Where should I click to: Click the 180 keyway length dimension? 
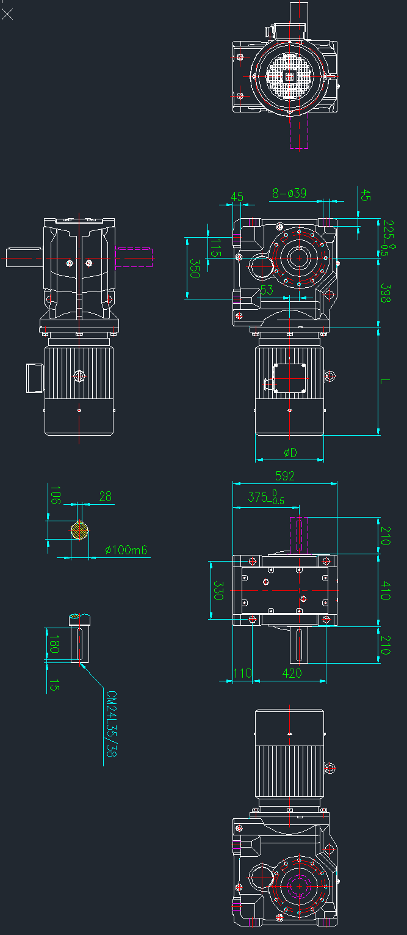coord(54,644)
